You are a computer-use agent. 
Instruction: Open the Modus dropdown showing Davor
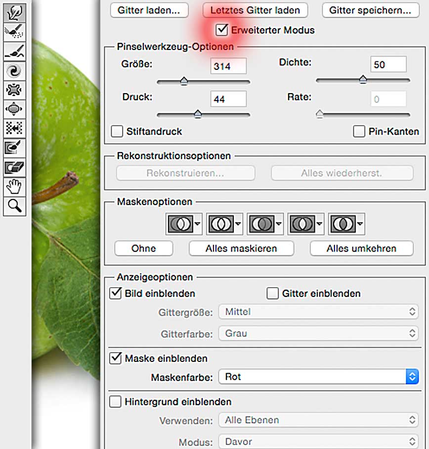[x=318, y=442]
